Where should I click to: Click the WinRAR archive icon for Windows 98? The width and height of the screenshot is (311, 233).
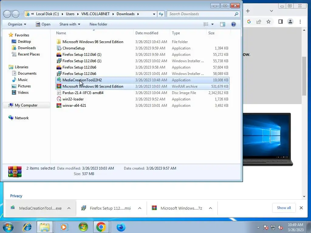(59, 86)
